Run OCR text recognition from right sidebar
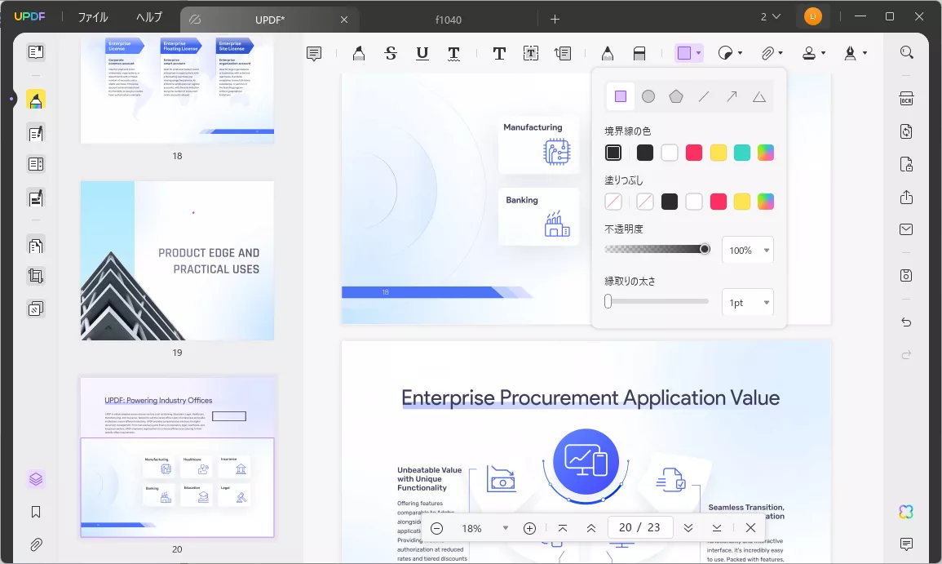 (x=907, y=99)
